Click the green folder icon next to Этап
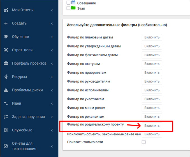 click(x=73, y=8)
